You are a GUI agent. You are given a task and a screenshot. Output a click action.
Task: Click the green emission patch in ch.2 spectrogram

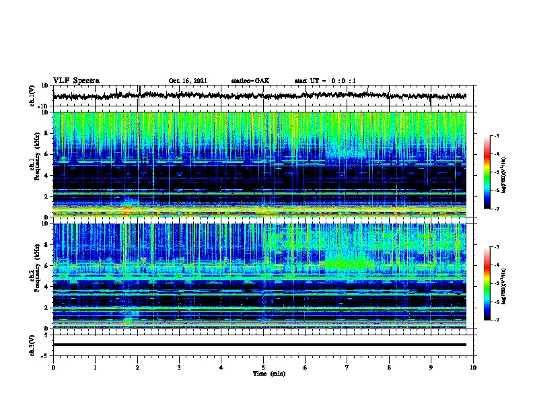tap(346, 263)
